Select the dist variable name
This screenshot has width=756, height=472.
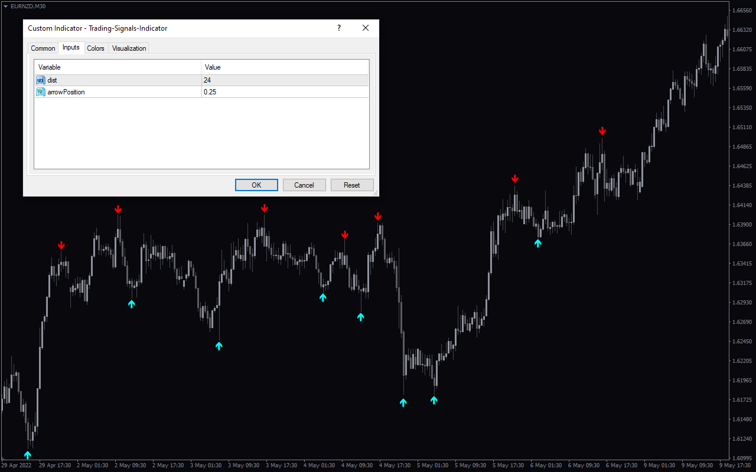[x=52, y=80]
